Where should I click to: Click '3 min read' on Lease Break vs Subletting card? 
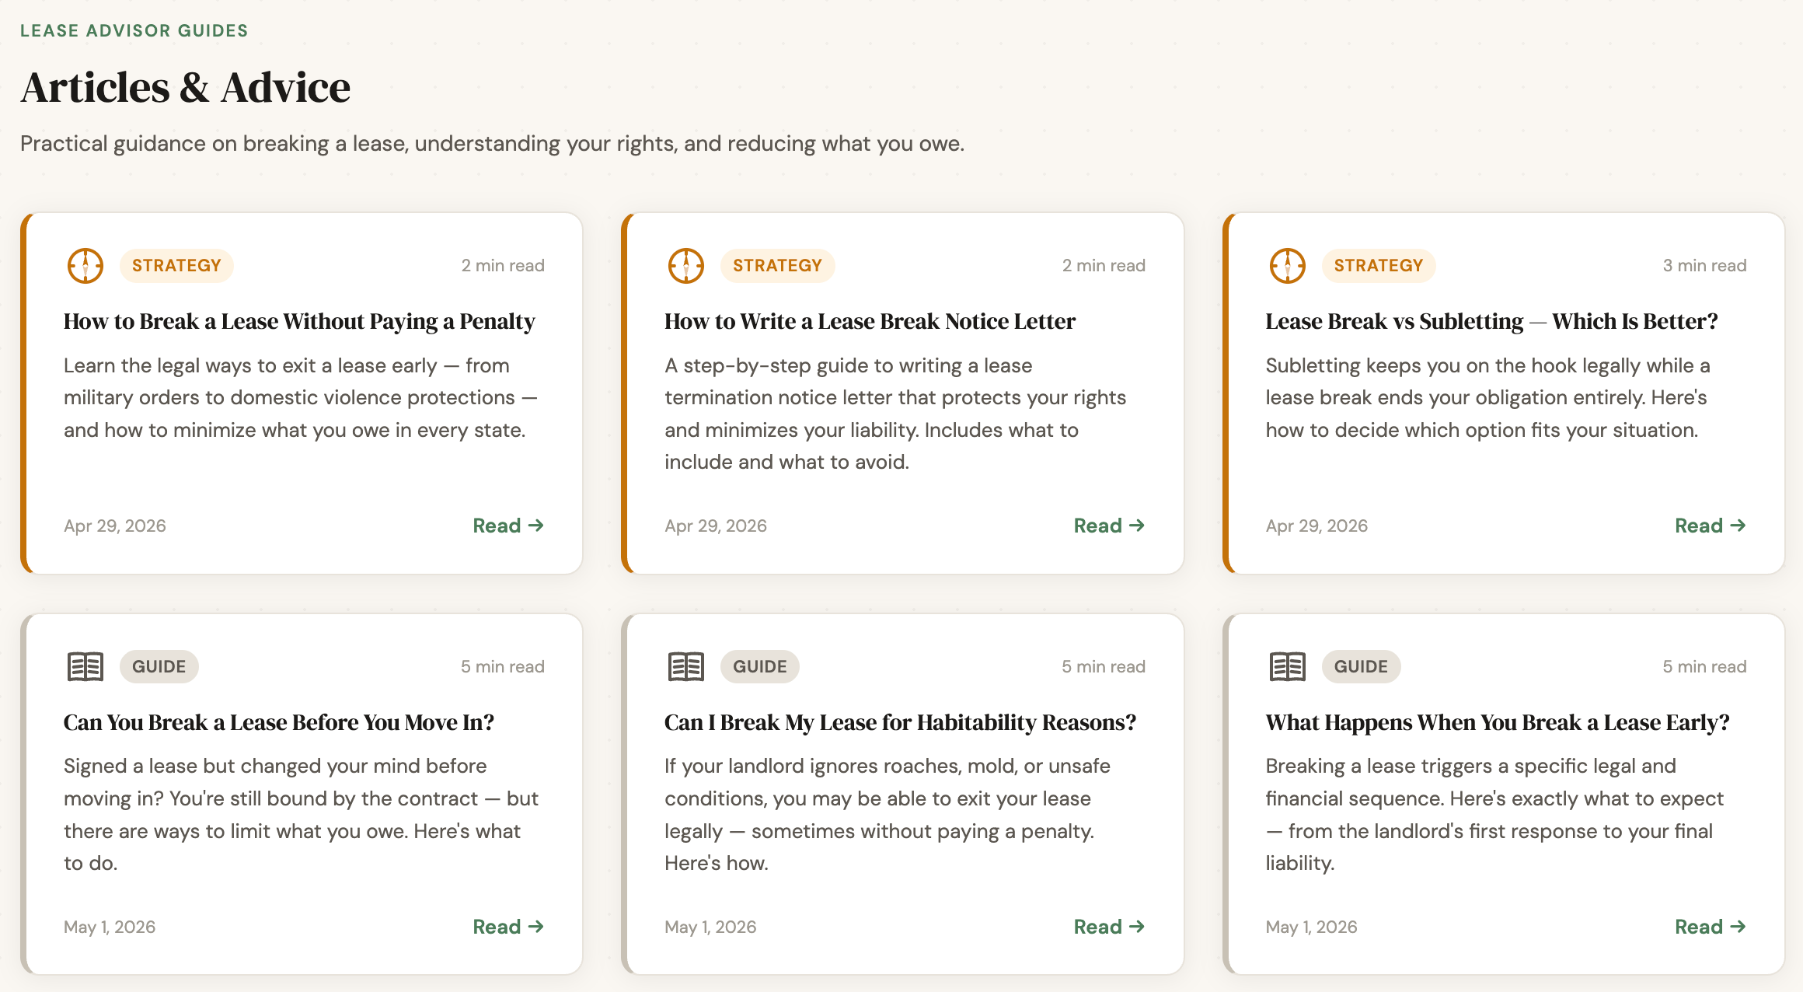1704,266
